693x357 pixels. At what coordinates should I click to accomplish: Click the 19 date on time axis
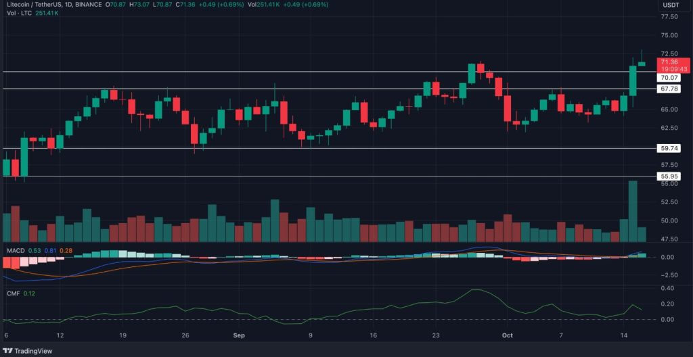pyautogui.click(x=123, y=335)
